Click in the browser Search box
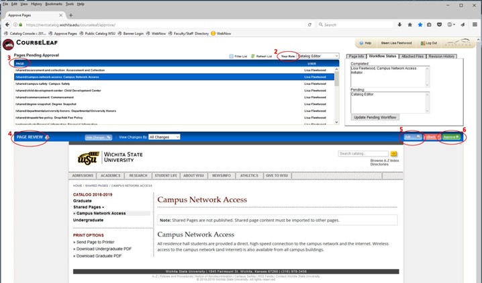The image size is (482, 283). (x=356, y=25)
